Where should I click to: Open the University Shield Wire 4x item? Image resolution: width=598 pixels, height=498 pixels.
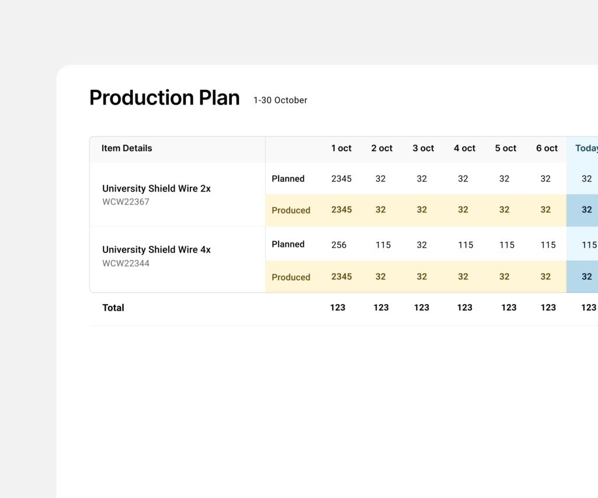point(157,249)
